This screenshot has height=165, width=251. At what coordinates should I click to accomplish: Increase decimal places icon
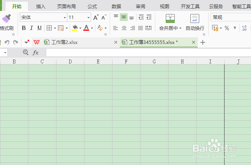(x=244, y=28)
